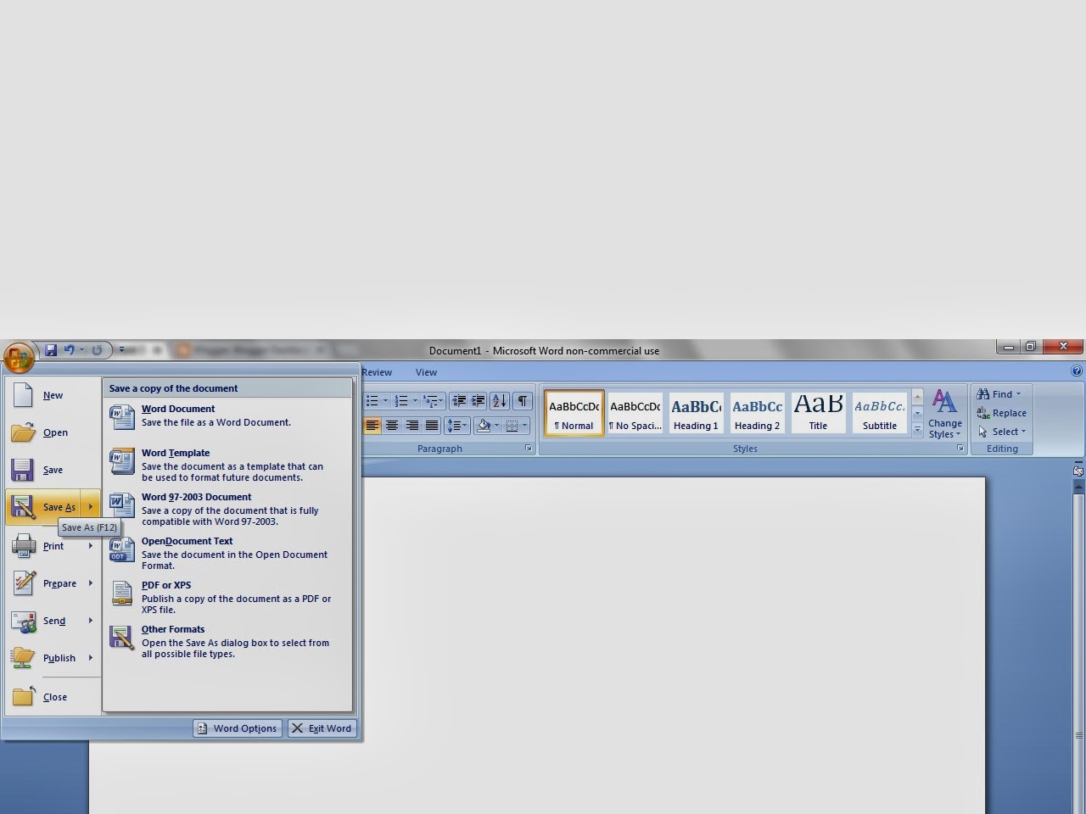Click the Increase Indent icon
1086x814 pixels.
point(479,400)
